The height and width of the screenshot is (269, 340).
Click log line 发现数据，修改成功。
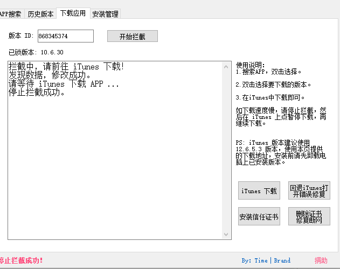tap(50, 75)
